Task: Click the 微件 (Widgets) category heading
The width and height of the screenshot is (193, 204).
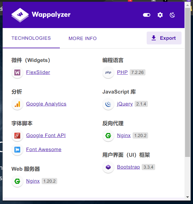Action: click(31, 60)
